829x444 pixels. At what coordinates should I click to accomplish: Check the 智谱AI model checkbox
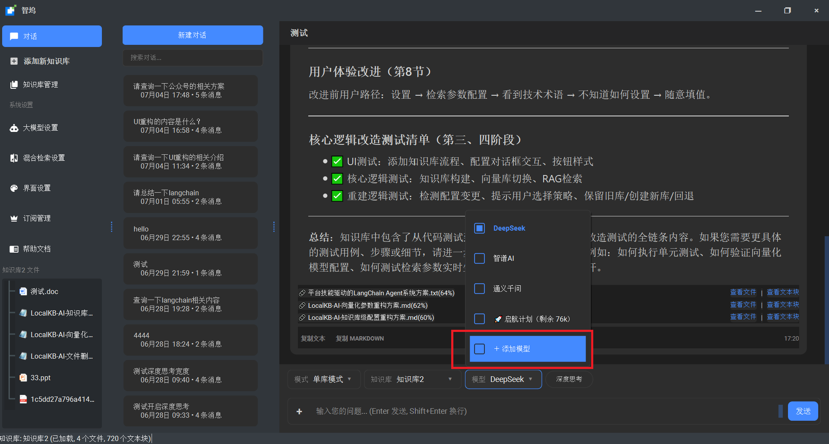pos(480,258)
